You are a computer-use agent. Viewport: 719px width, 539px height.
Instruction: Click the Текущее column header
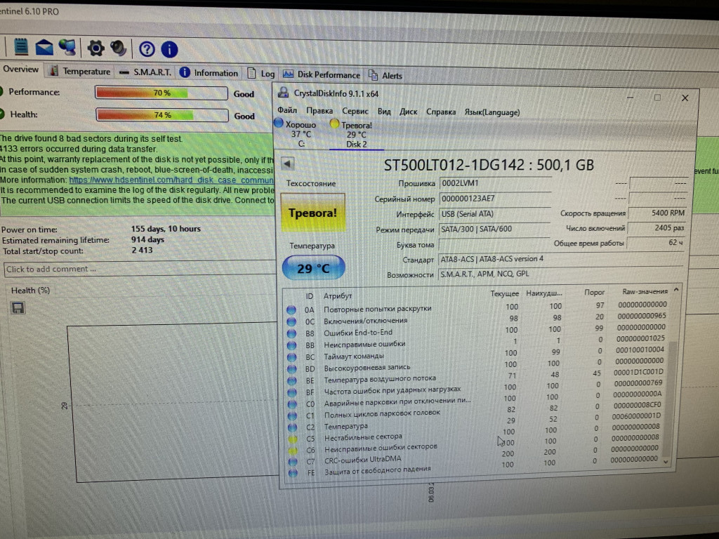(x=504, y=293)
